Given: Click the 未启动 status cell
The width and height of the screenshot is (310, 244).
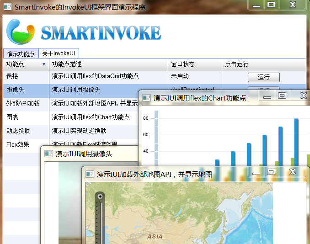Looking at the screenshot, I should [x=180, y=76].
